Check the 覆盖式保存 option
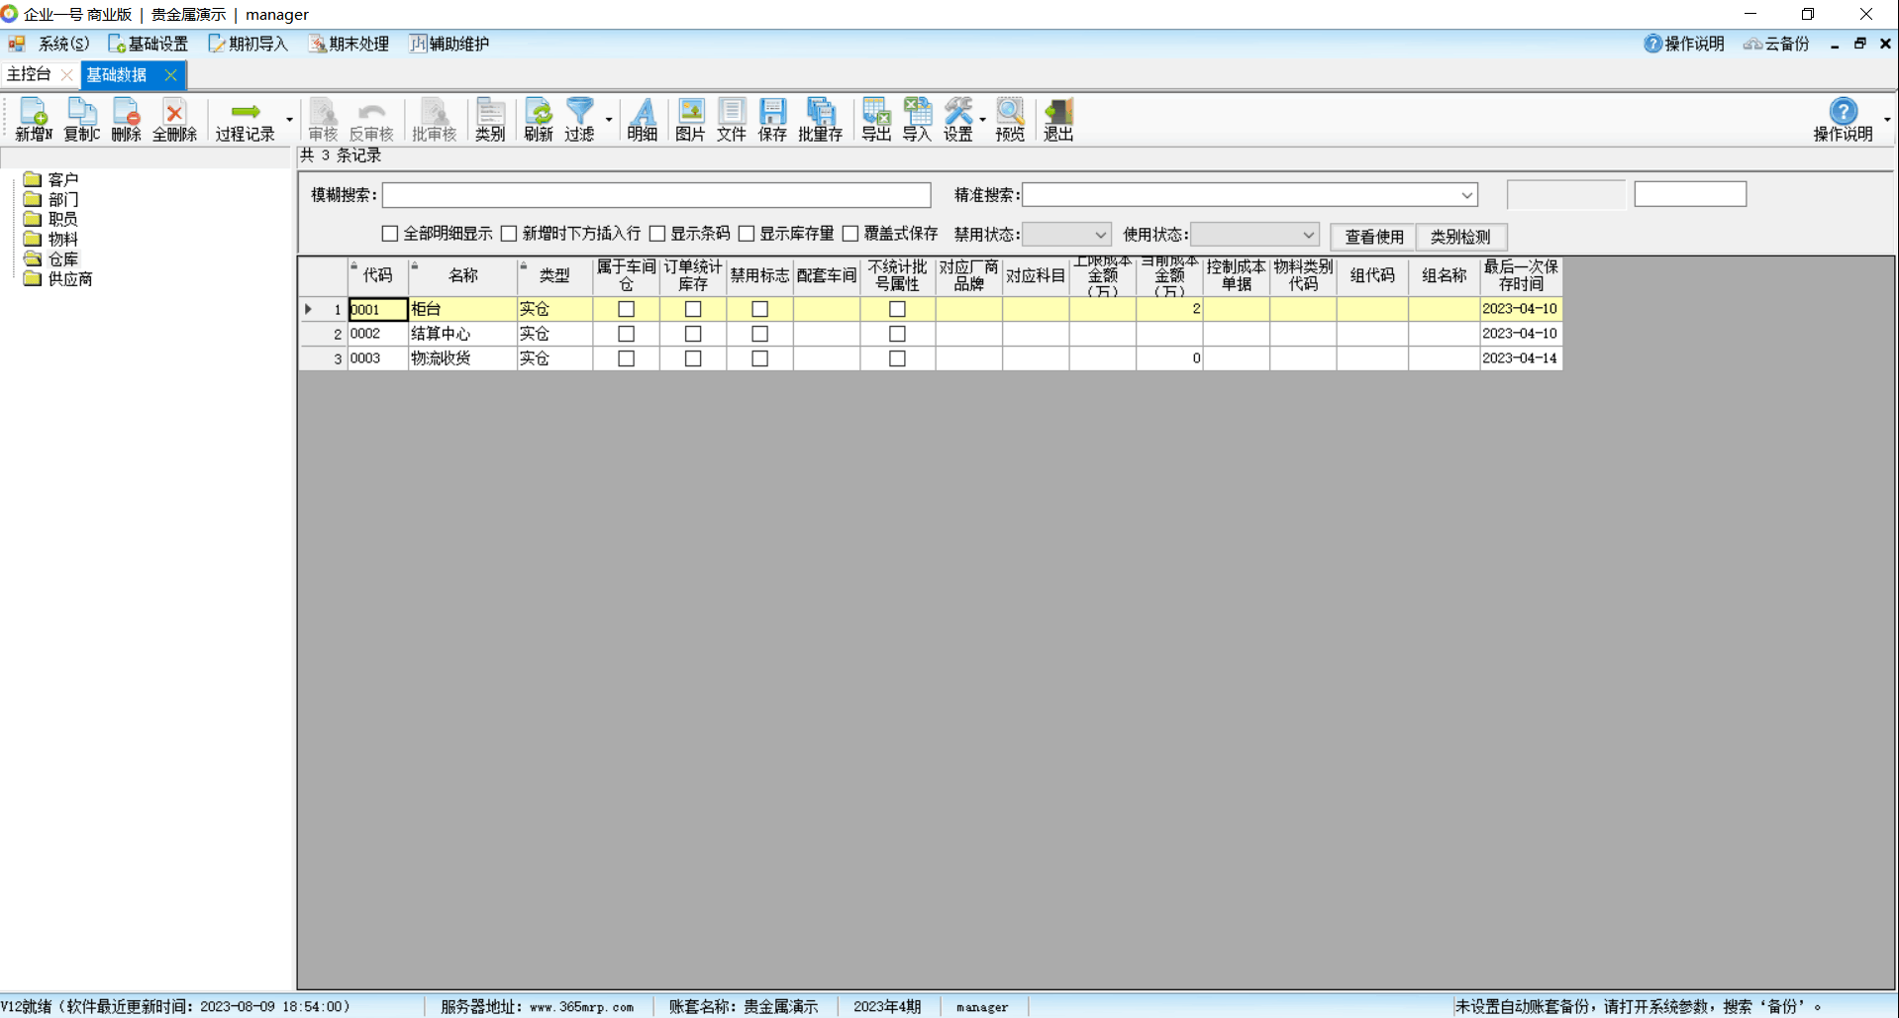Image resolution: width=1899 pixels, height=1018 pixels. (850, 234)
